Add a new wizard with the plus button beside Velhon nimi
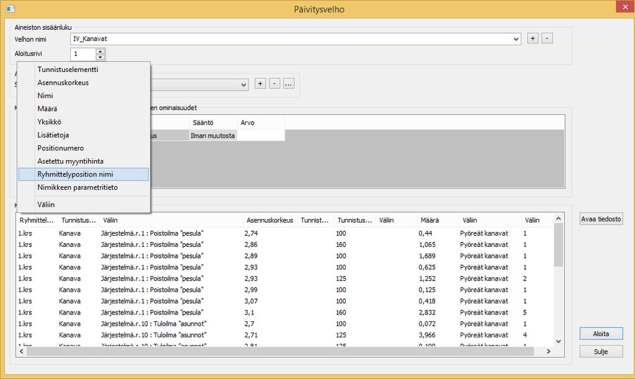Image resolution: width=635 pixels, height=379 pixels. tap(533, 38)
